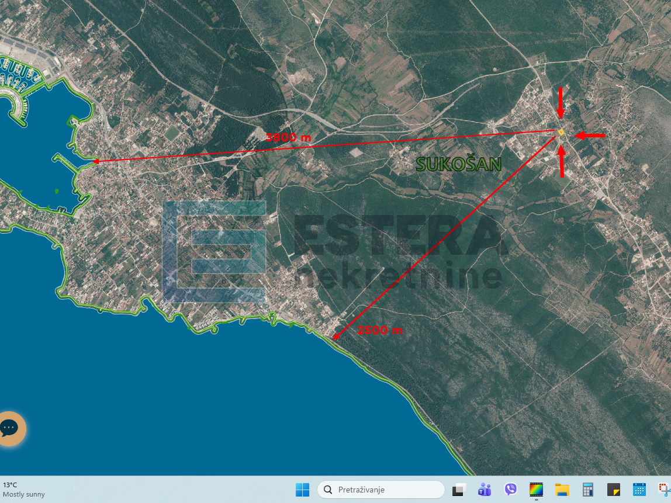Open Microsoft Teams from the taskbar
This screenshot has width=671, height=503.
pyautogui.click(x=484, y=490)
